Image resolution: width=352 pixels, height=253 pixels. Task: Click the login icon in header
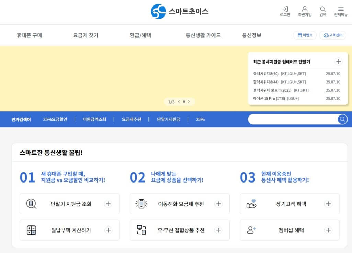pos(285,9)
